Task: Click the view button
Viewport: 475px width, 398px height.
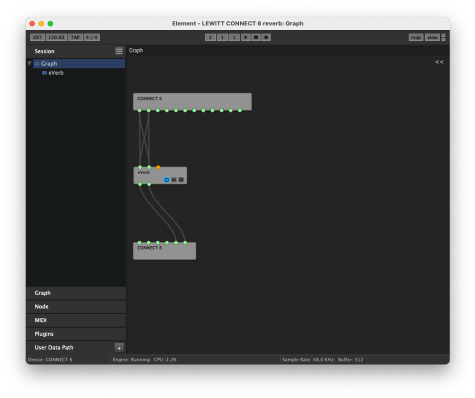Action: pos(432,37)
